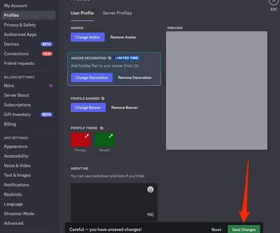Click the Change Avatar button
This screenshot has height=233, width=280.
pyautogui.click(x=88, y=37)
